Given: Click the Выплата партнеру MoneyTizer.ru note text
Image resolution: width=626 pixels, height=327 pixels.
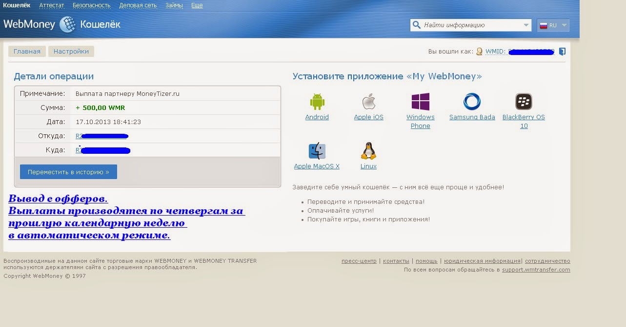Looking at the screenshot, I should pyautogui.click(x=127, y=94).
